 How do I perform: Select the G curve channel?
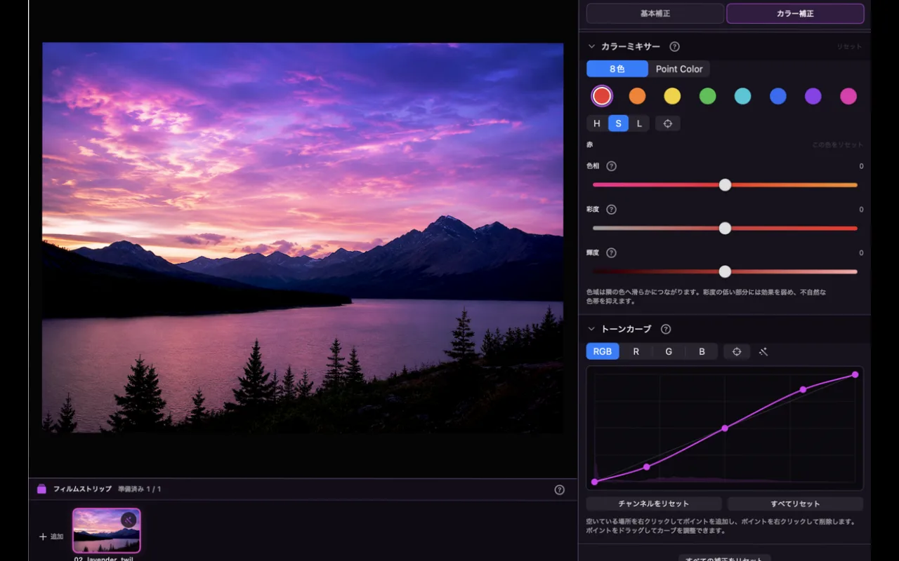[x=669, y=351]
